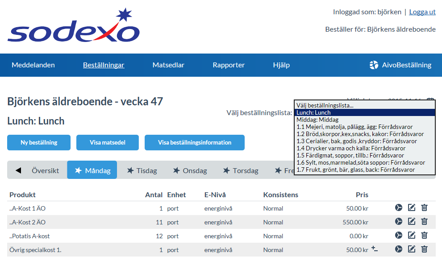Choose Middag: Middag from the list

click(x=364, y=120)
